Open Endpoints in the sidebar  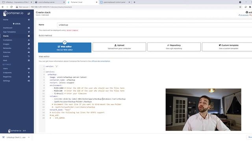7,73
